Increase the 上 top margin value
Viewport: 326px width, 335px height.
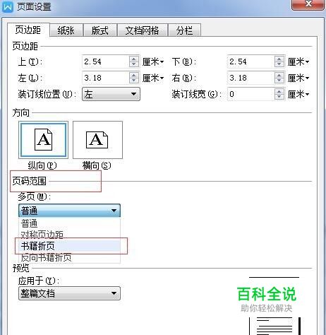[x=134, y=59]
